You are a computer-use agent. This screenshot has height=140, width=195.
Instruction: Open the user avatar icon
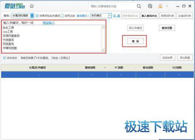160,6
